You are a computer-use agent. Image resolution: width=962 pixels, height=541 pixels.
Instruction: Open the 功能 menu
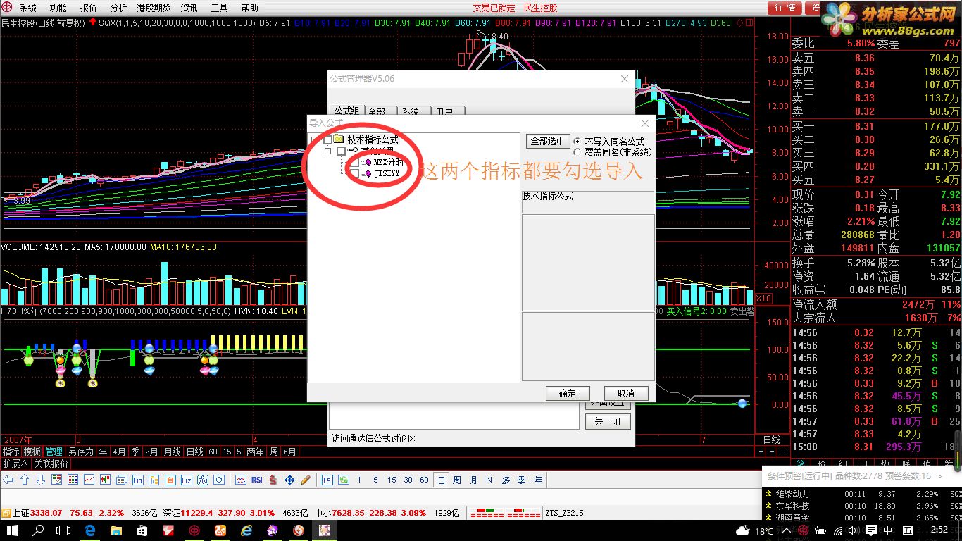pos(58,8)
